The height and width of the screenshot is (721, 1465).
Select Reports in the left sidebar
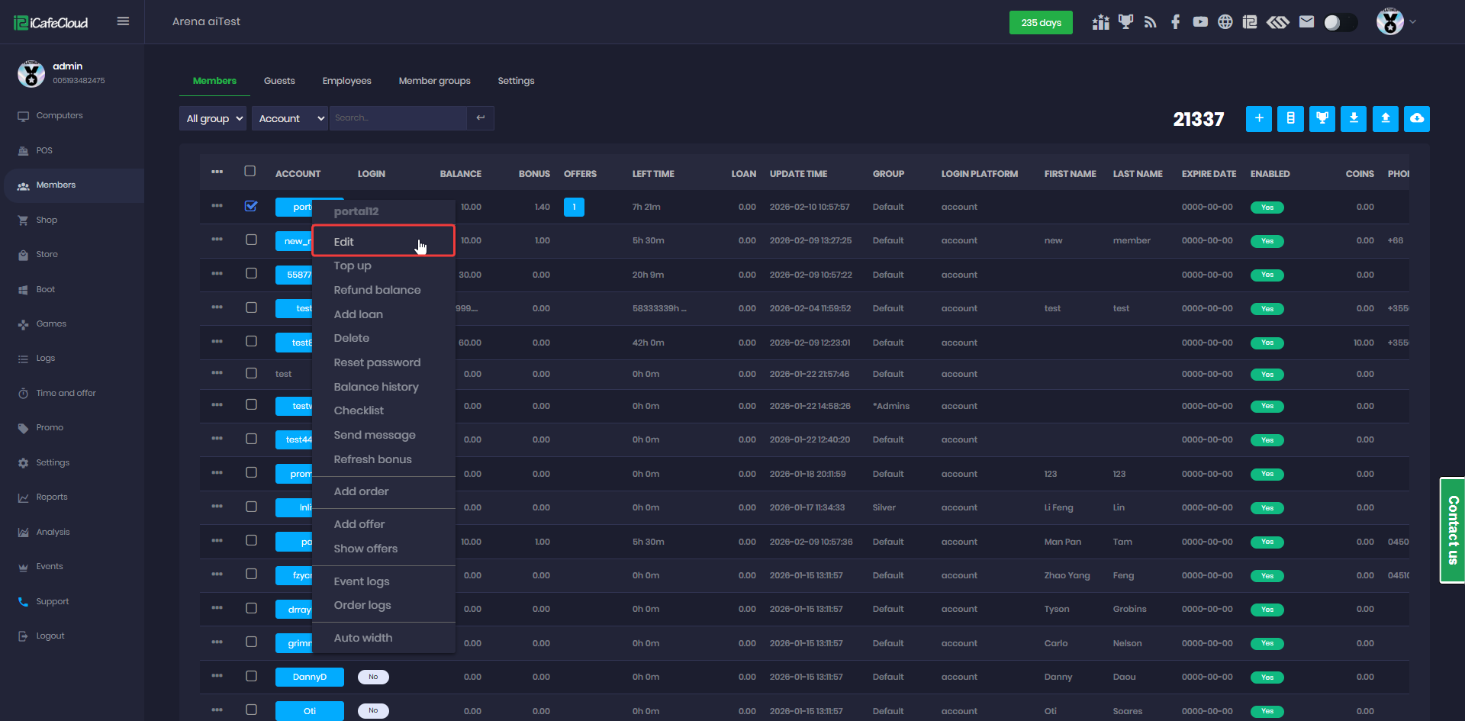click(x=52, y=497)
